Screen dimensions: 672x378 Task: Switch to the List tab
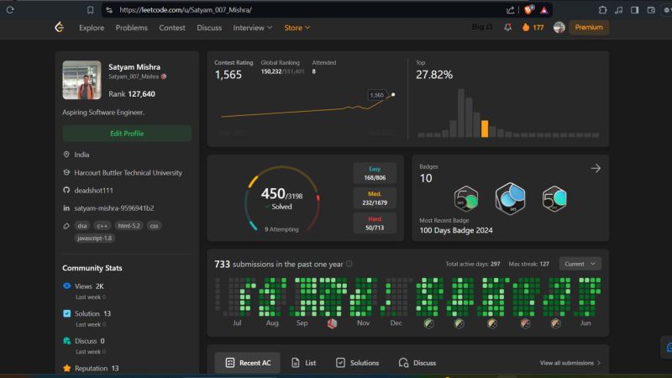(x=304, y=363)
